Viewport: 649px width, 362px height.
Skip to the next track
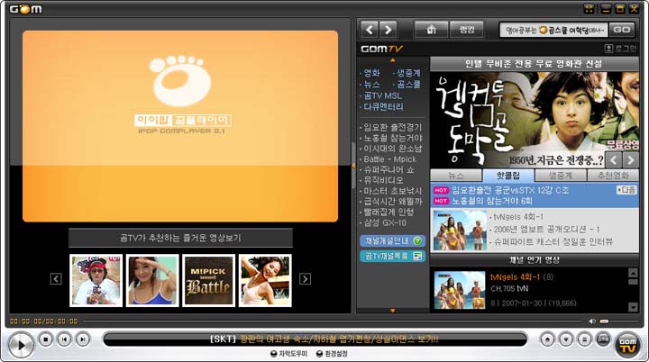tap(83, 339)
